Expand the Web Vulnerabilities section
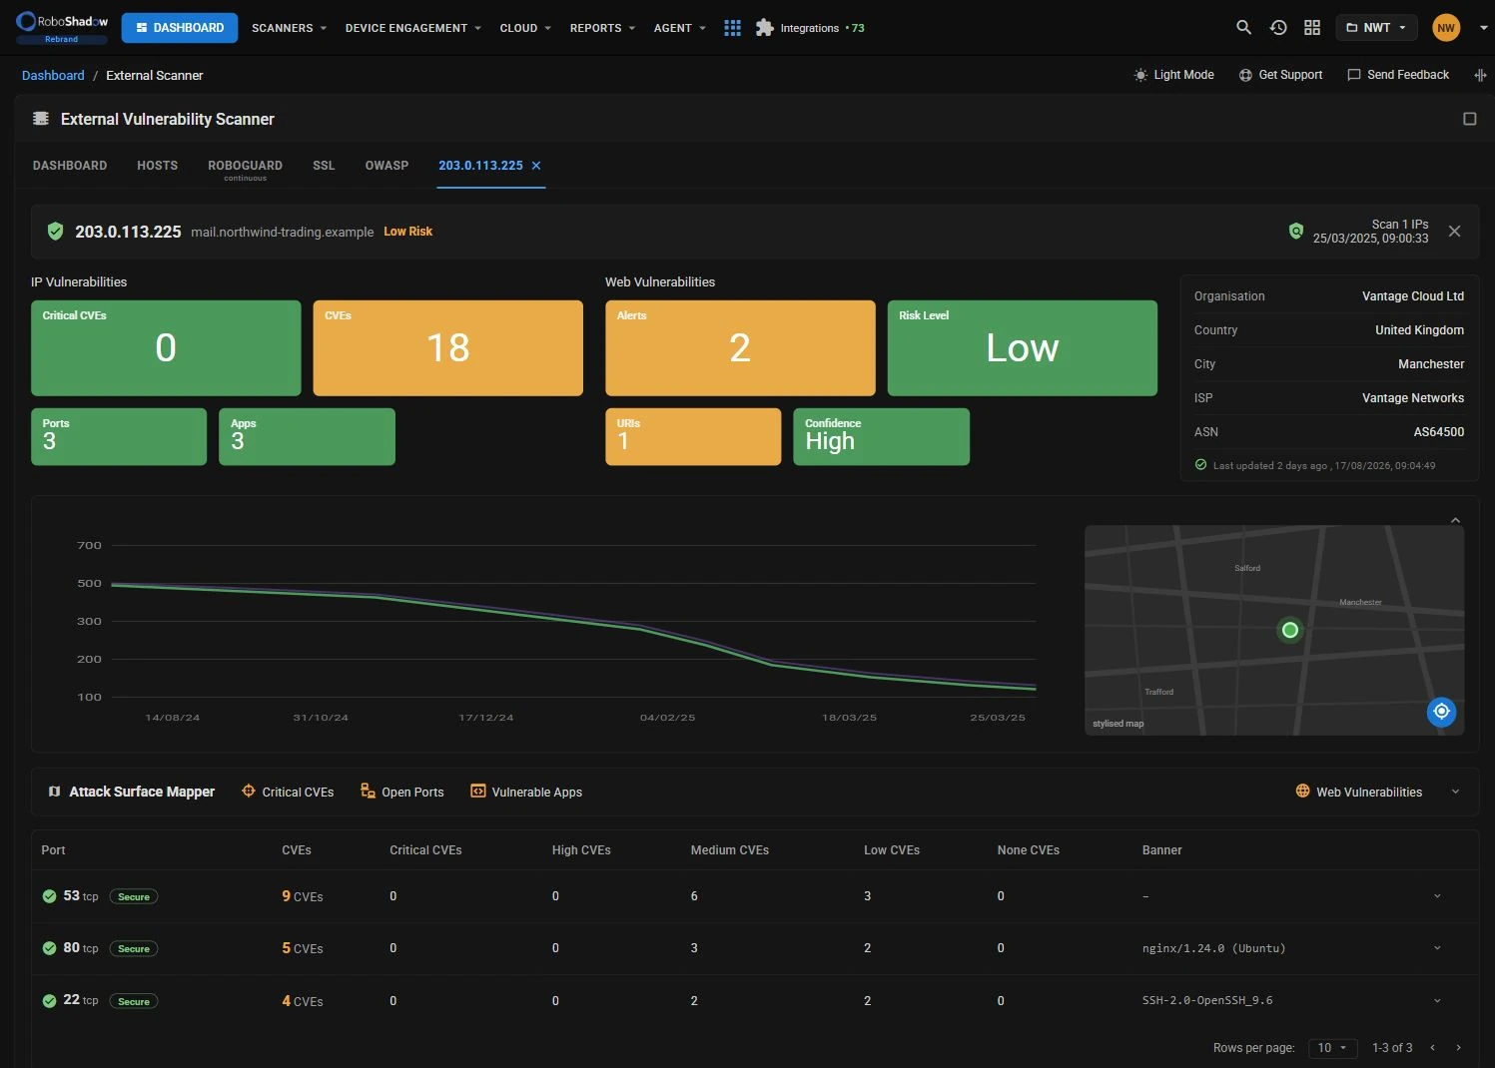Viewport: 1495px width, 1068px height. [1455, 792]
